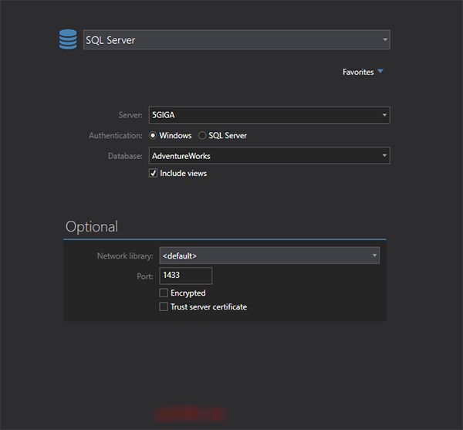The image size is (463, 430).
Task: Select SQL Server authentication radio button
Action: (x=202, y=136)
